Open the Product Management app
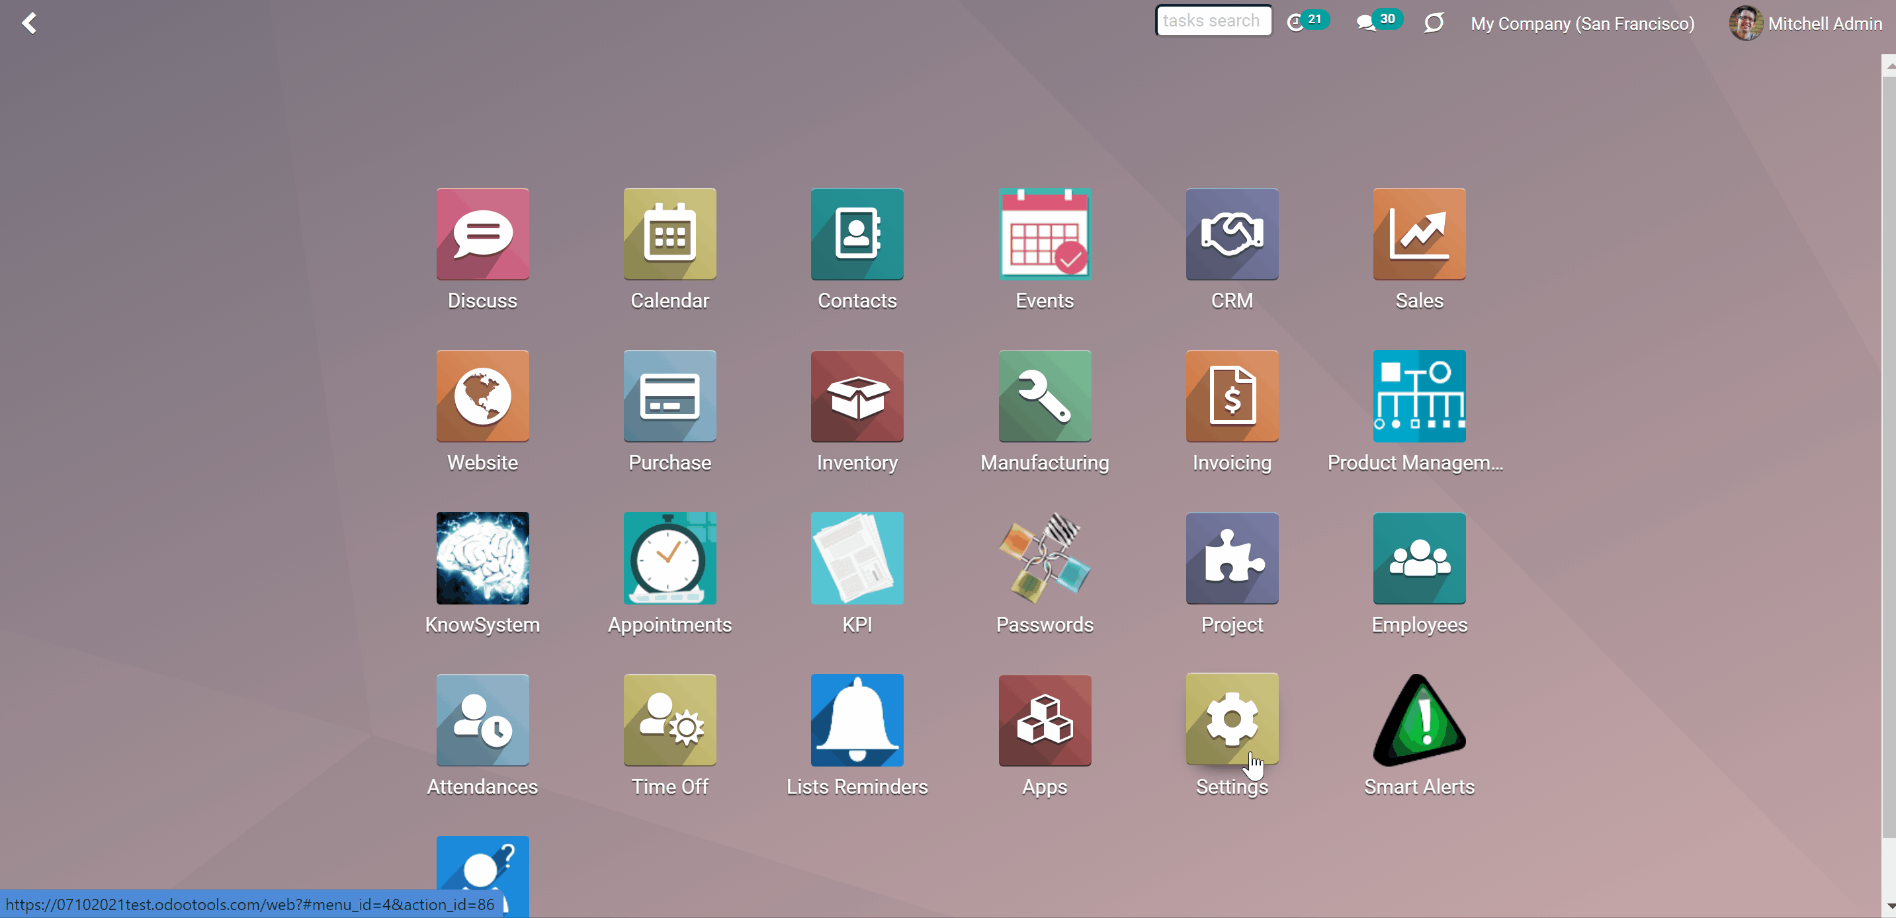1896x918 pixels. 1419,396
